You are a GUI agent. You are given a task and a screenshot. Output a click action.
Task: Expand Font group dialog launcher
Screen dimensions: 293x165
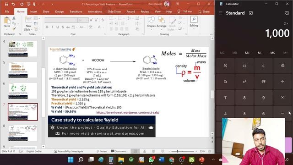pyautogui.click(x=105, y=34)
